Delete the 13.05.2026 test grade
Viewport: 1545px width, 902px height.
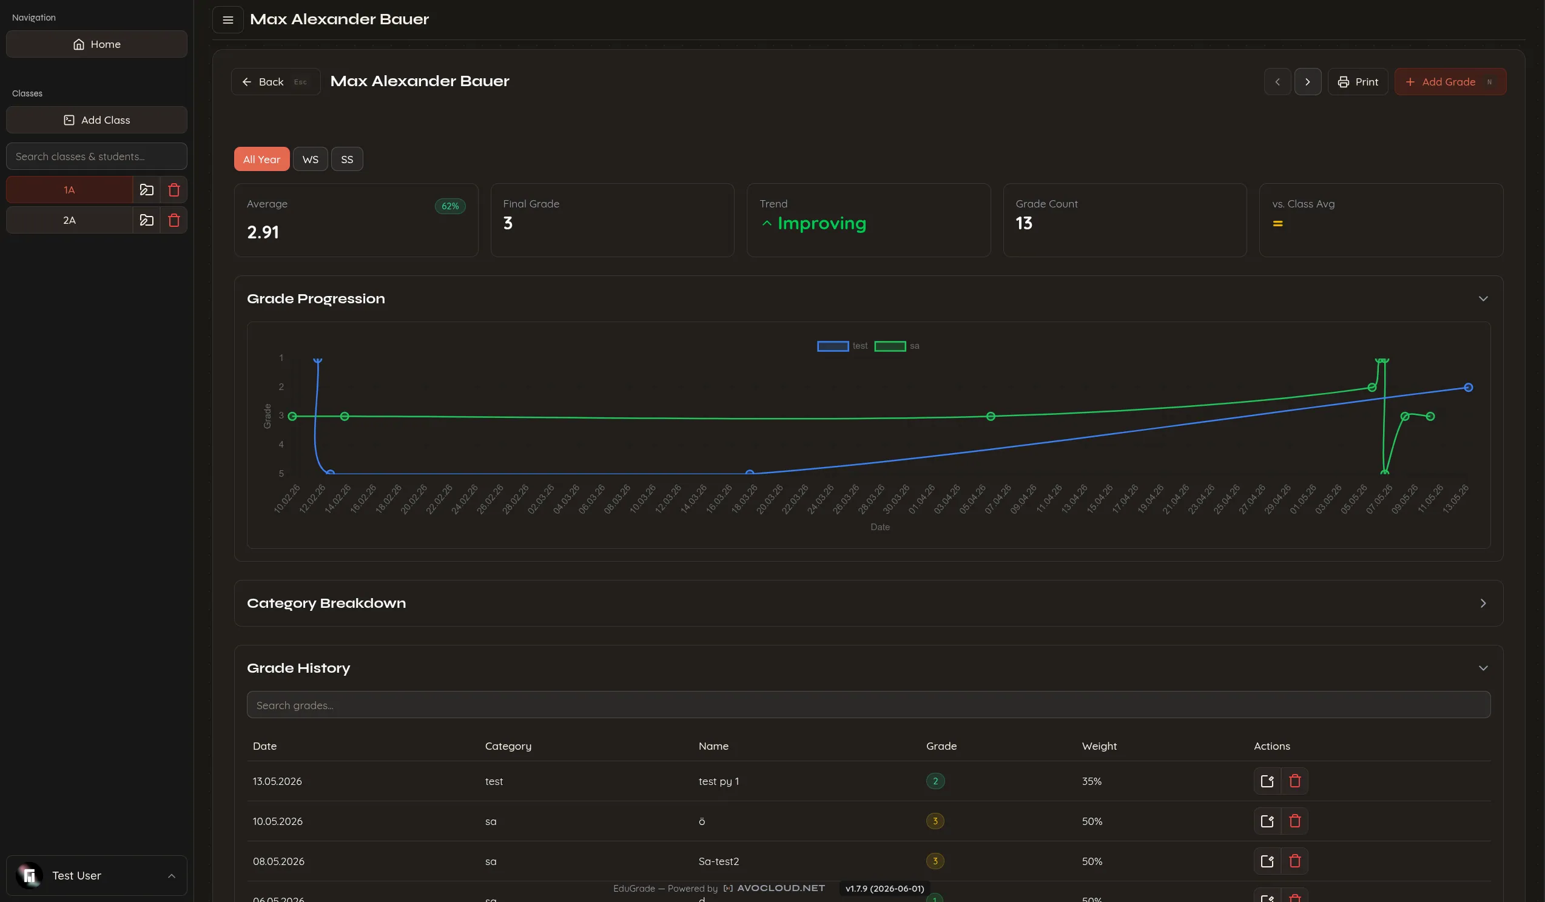1294,781
